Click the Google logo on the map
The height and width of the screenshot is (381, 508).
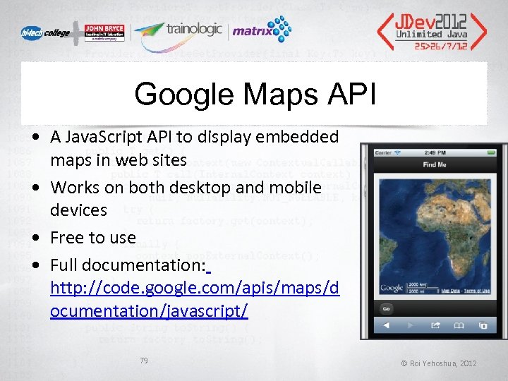[x=392, y=288]
